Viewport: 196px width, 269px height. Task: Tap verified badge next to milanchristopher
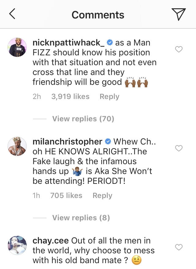tap(108, 141)
